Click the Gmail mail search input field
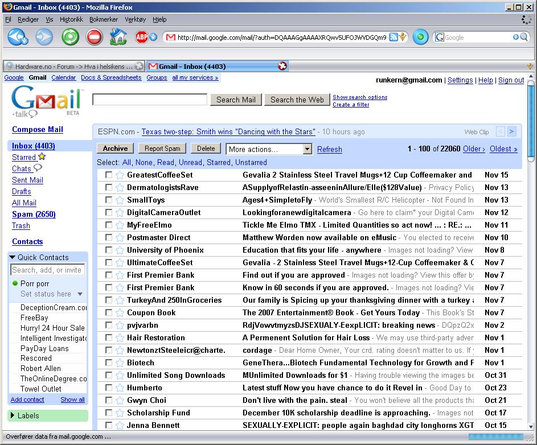537x445 pixels. (150, 100)
